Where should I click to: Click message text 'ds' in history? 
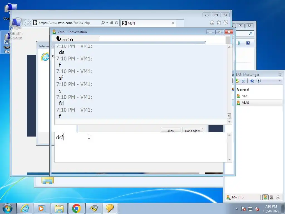click(62, 52)
